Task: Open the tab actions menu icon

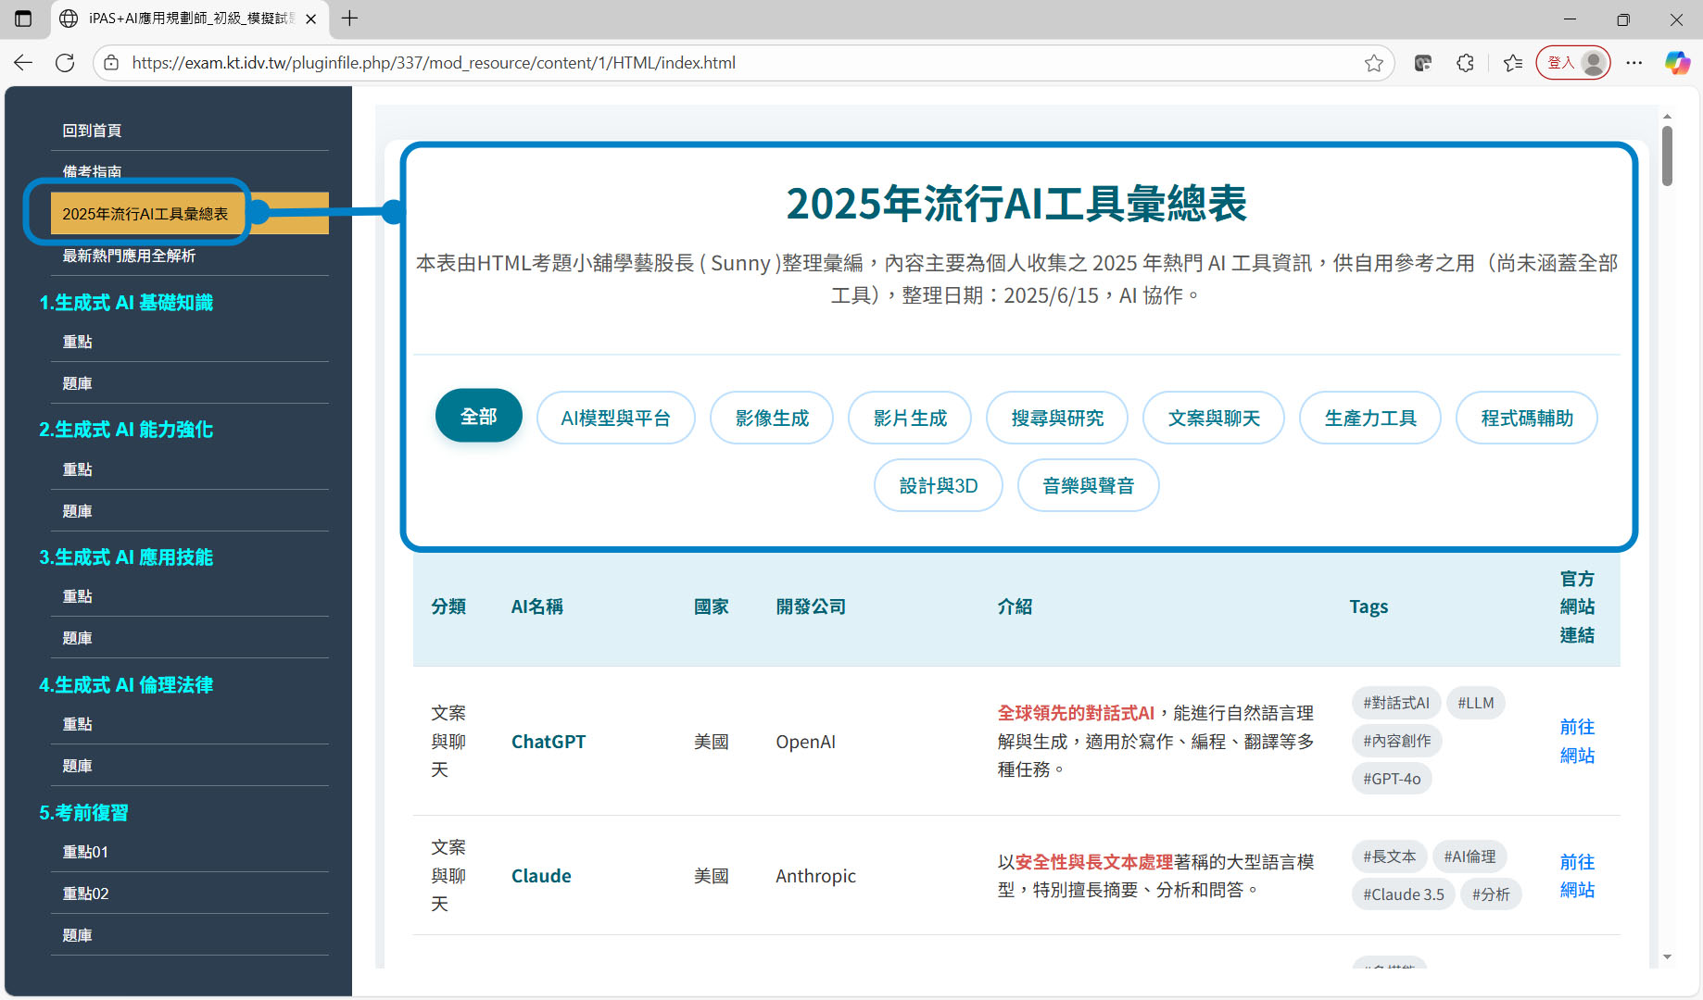Action: click(23, 19)
